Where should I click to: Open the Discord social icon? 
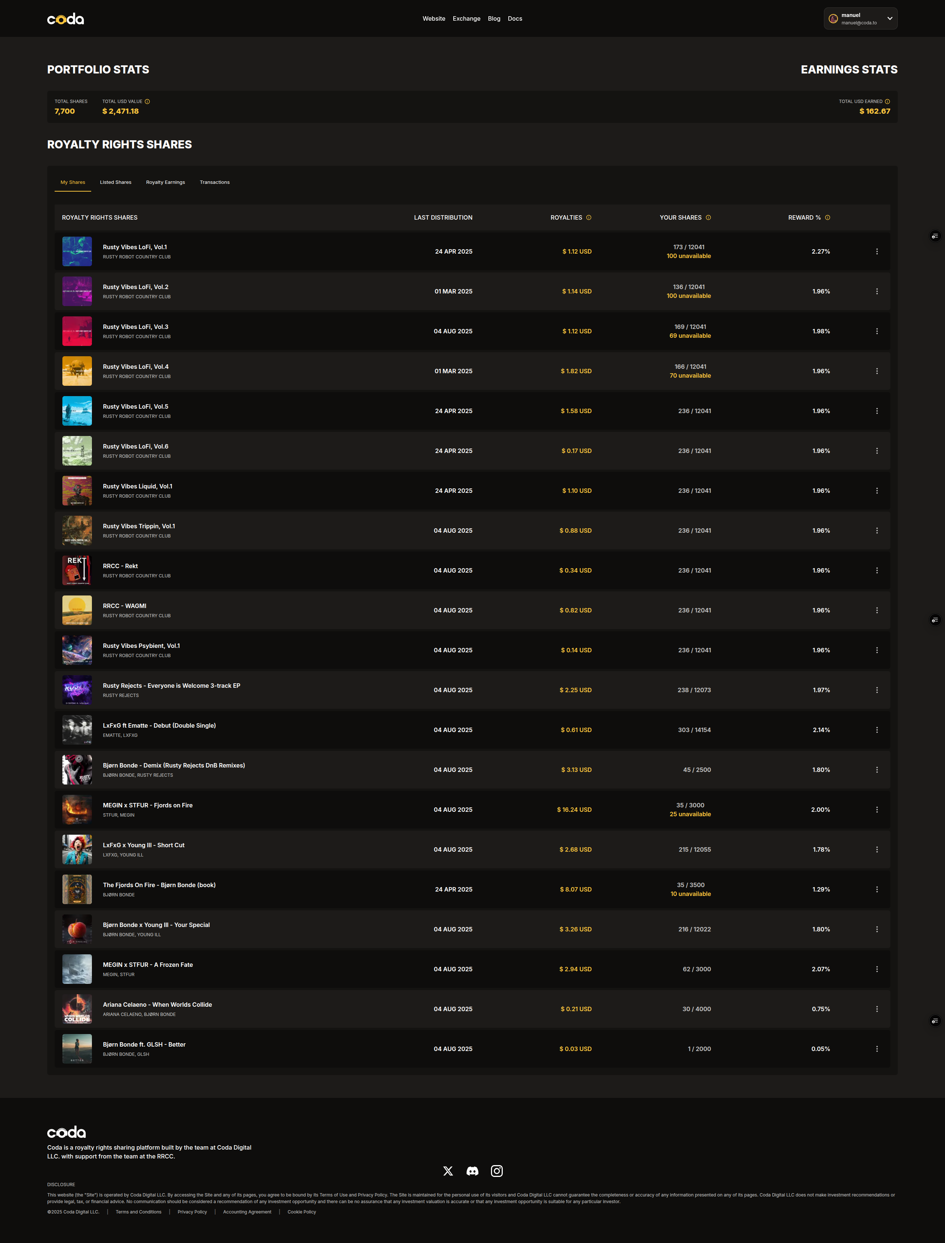472,1171
